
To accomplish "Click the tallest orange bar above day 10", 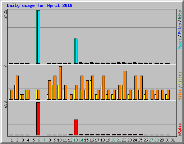I will click(x=60, y=83).
